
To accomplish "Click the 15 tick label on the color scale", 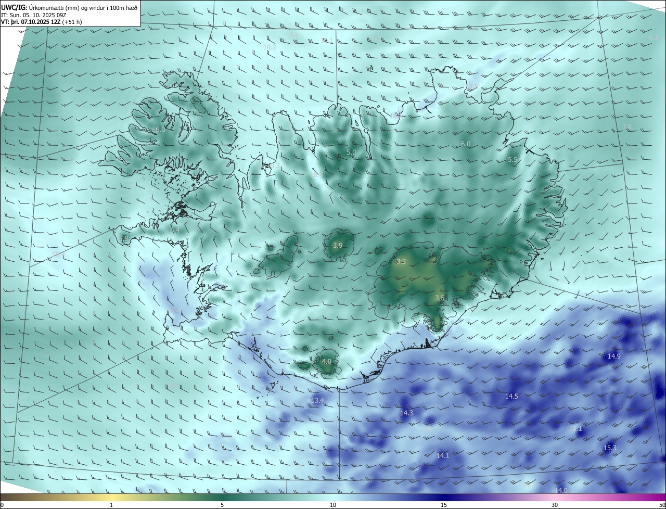I will (444, 505).
